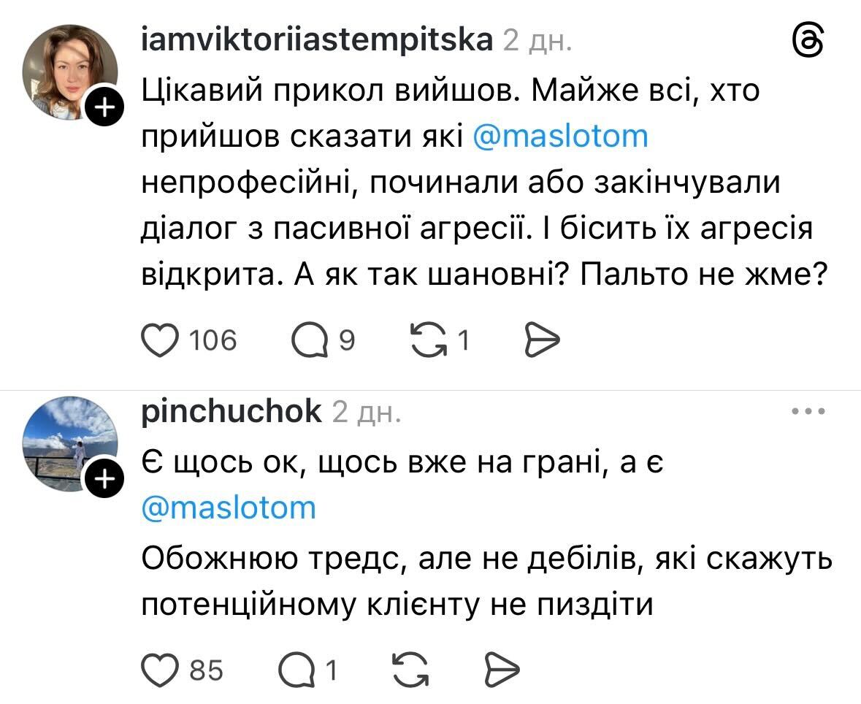Viewport: 861px width, 704px height.
Task: Open the @maslotom mention in pinchuchok's reply
Action: pos(229,506)
